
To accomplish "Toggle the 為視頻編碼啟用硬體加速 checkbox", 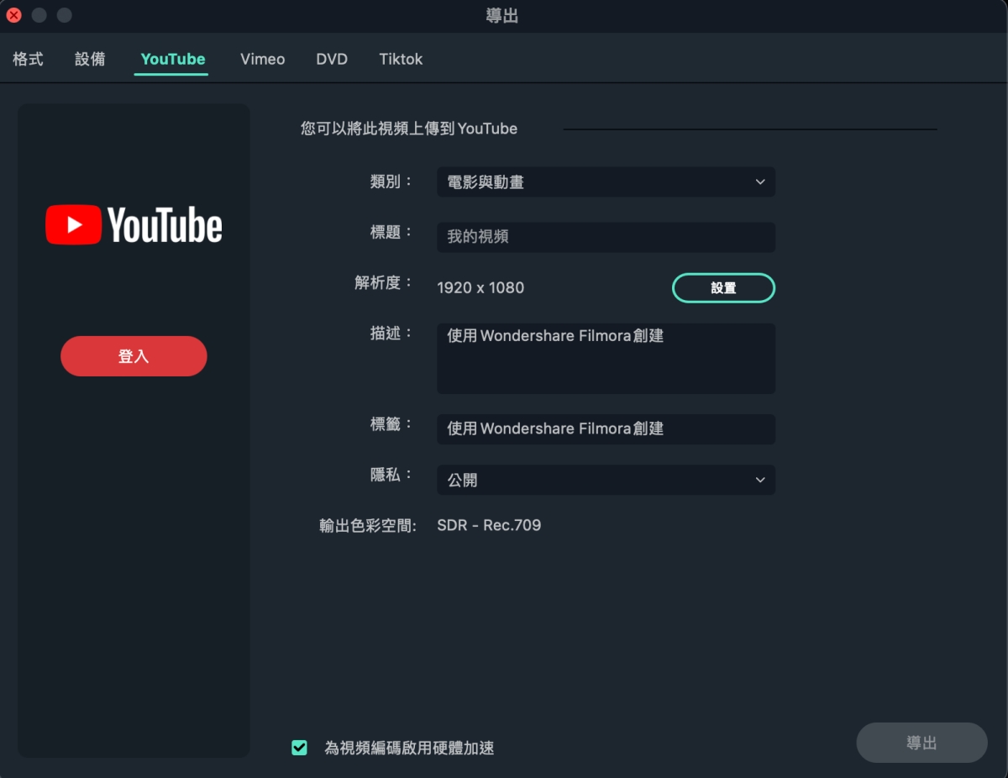I will (299, 747).
